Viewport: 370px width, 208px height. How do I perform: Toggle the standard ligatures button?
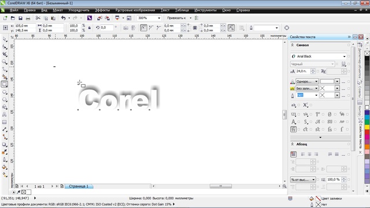pyautogui.click(x=293, y=129)
